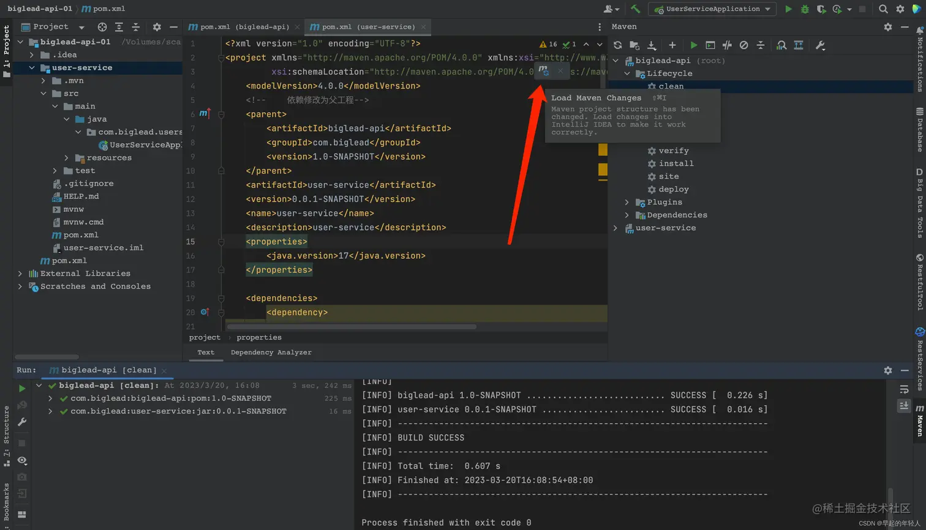The image size is (926, 530).
Task: Open profiler run options dropdown arrow
Action: [x=849, y=10]
